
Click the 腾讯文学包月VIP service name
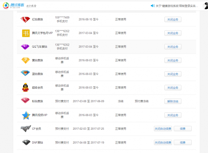coord(42,33)
